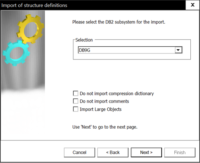Click the Import Large Objects label text
The height and width of the screenshot is (163, 200).
(101, 109)
